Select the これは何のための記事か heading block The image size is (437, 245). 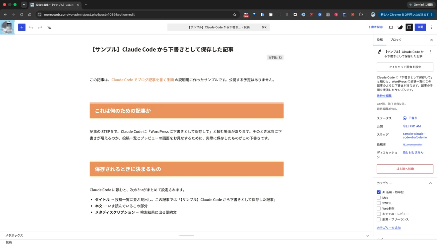(186, 111)
